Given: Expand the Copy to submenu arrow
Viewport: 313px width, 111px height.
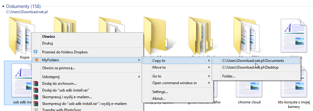Looking at the screenshot, I should [x=209, y=61].
